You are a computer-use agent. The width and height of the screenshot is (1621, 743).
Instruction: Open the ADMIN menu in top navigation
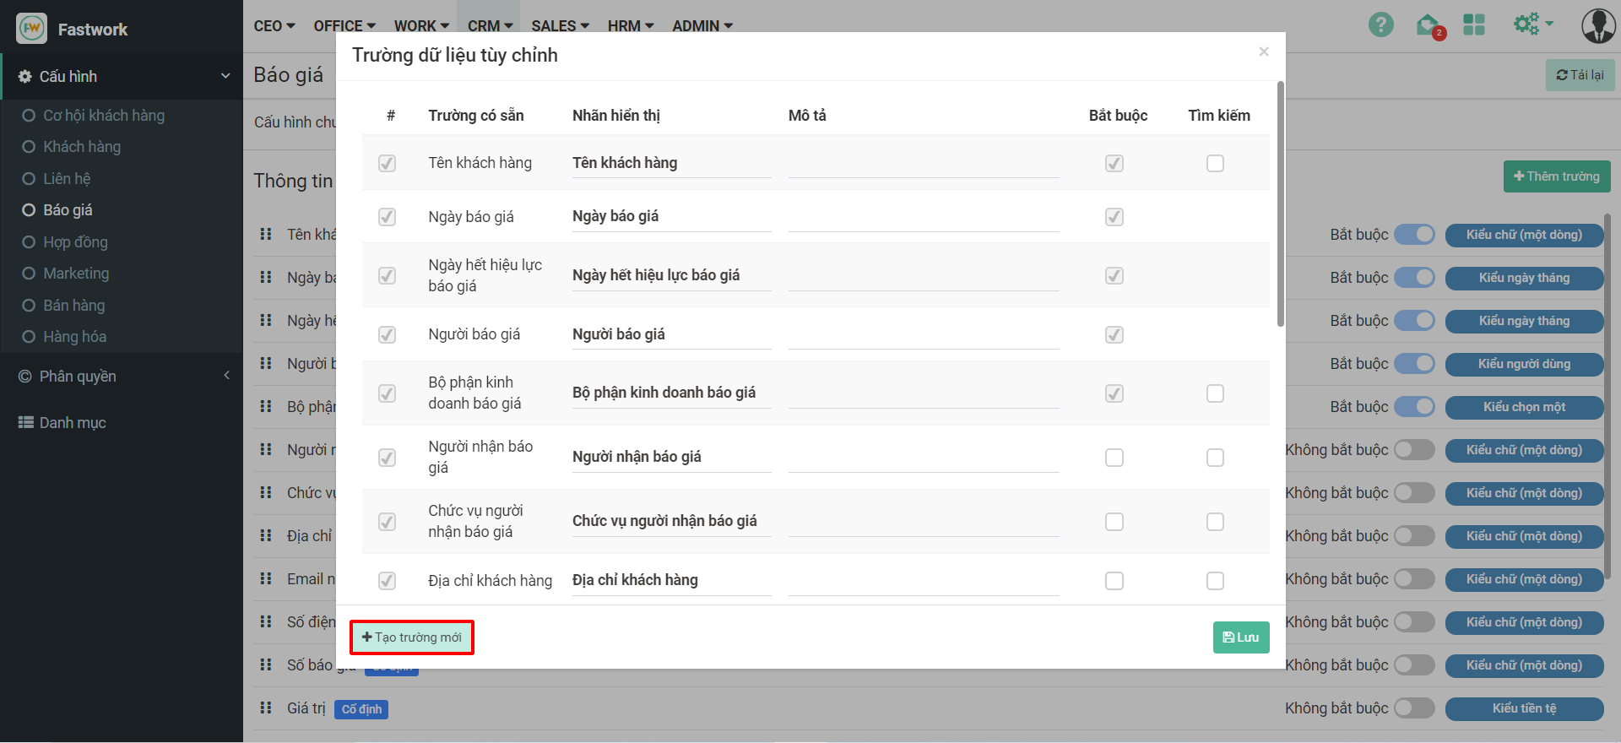point(702,26)
